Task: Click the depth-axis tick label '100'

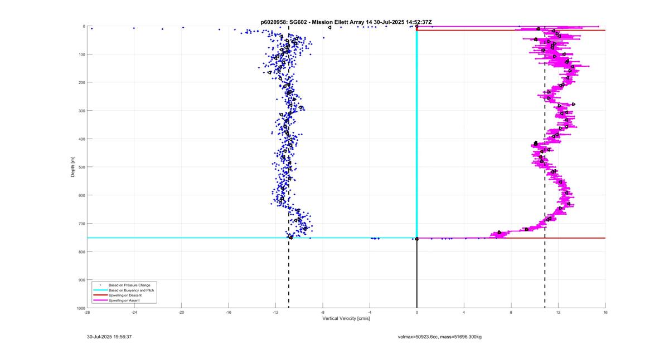Action: point(81,55)
